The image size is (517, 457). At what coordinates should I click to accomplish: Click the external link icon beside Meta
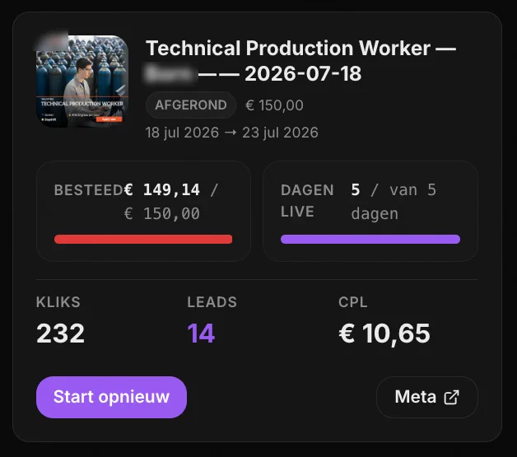coord(451,397)
